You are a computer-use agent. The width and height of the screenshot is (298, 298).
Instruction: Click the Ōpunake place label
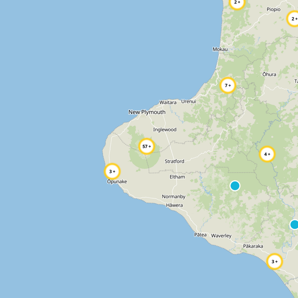pyautogui.click(x=117, y=181)
